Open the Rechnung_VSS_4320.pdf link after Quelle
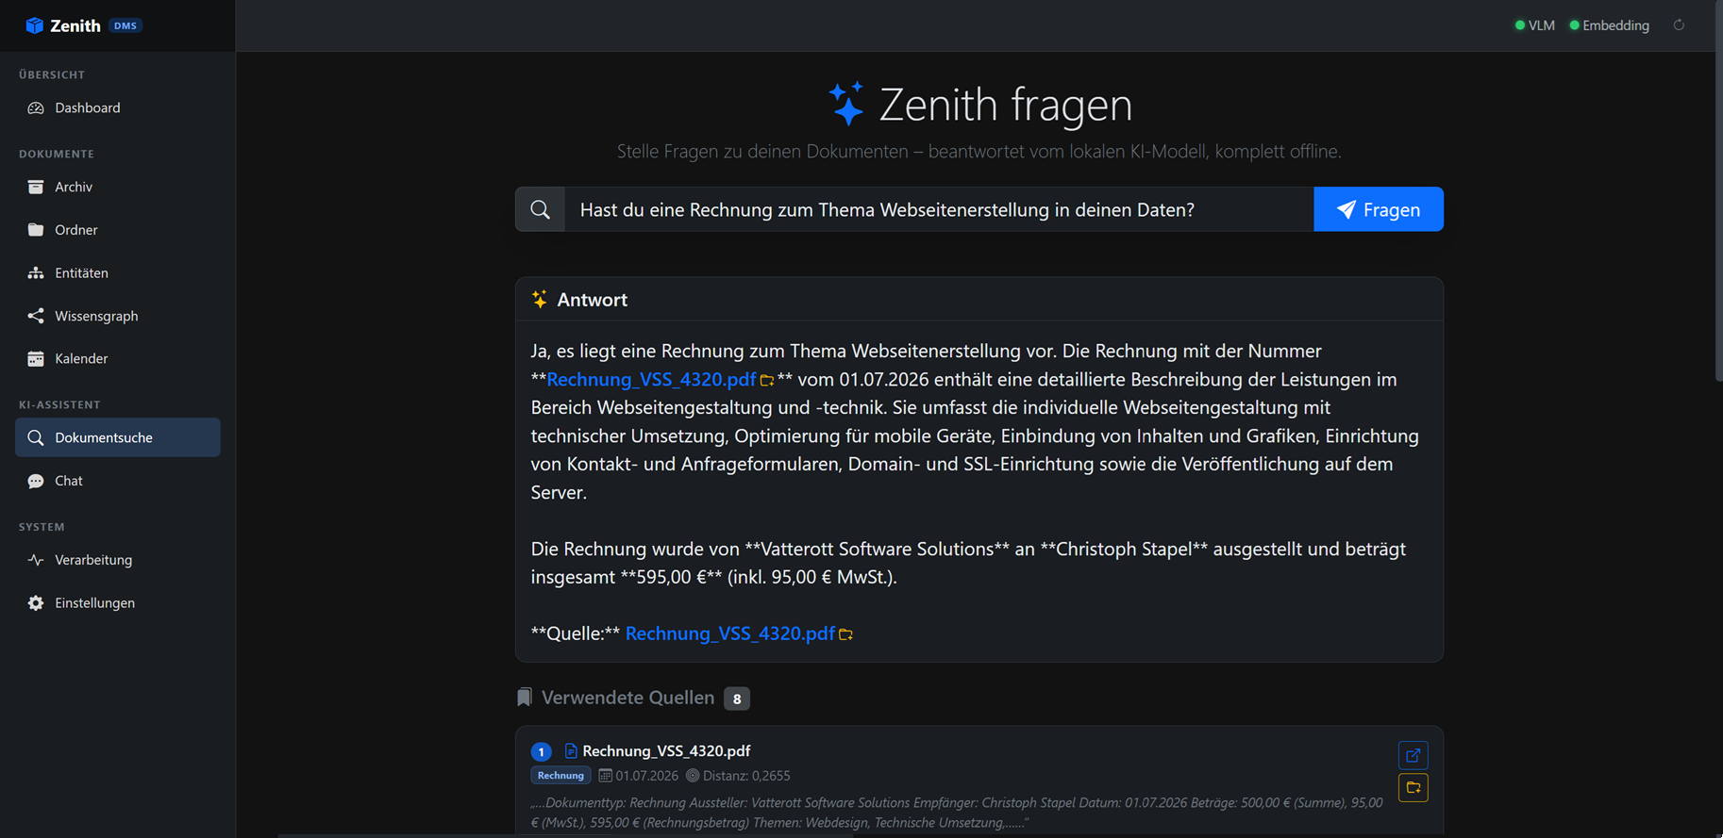1723x838 pixels. click(x=730, y=633)
